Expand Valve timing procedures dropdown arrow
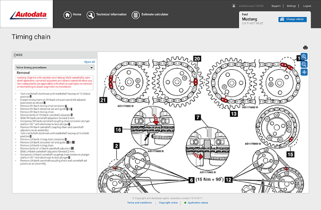 click(x=91, y=68)
